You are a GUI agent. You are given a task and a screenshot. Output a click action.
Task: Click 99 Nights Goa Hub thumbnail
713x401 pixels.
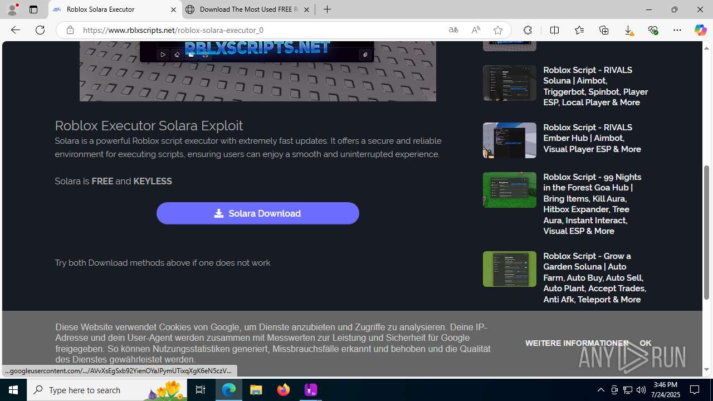[510, 190]
